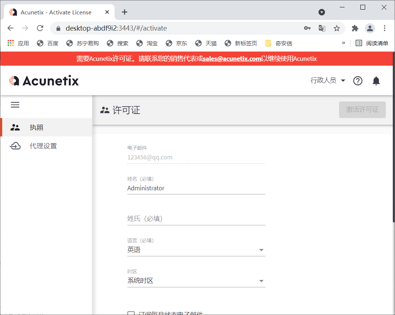Open 代理设置 proxy settings sidebar item
This screenshot has width=395, height=315.
tap(46, 146)
